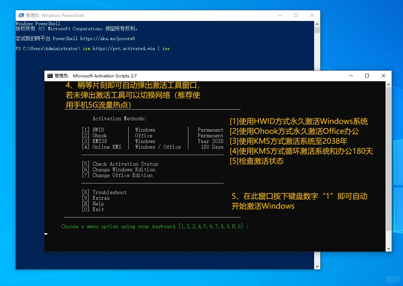Click the up arrow on the MAS window scrollbar
This screenshot has height=286, width=403.
(x=388, y=84)
